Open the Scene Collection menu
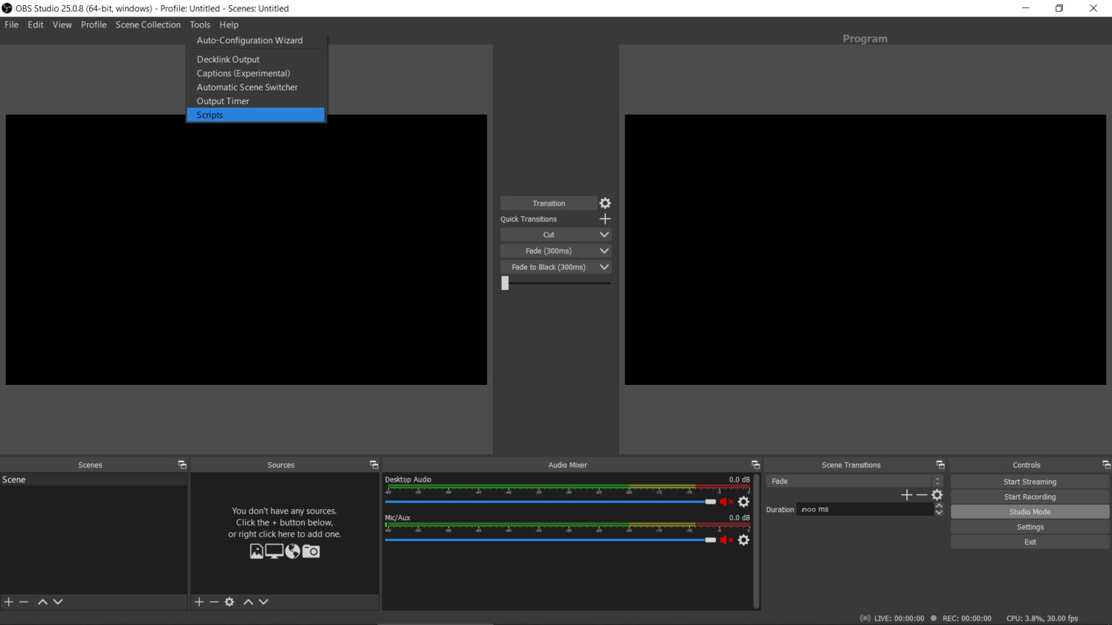 pos(148,24)
